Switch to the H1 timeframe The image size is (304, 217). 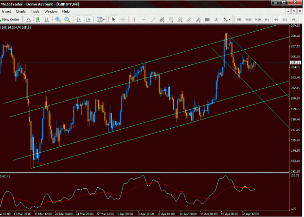click(x=267, y=20)
